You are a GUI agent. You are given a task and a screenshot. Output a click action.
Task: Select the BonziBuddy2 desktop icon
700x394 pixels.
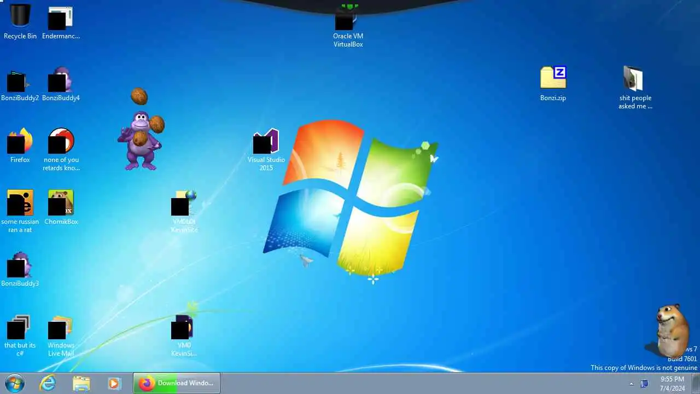(20, 85)
